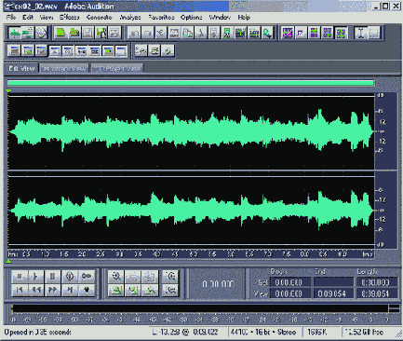
Task: Click the timeline ruler at 5.0 mark
Action: (x=194, y=254)
